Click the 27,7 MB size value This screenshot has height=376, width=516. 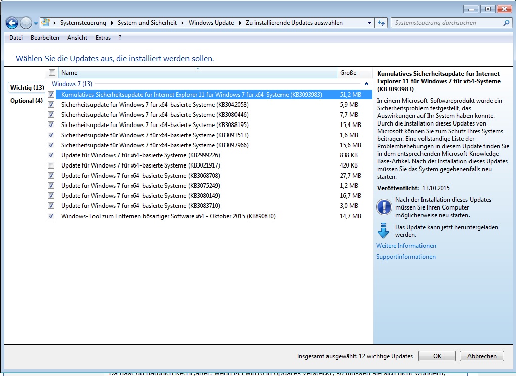click(x=350, y=175)
